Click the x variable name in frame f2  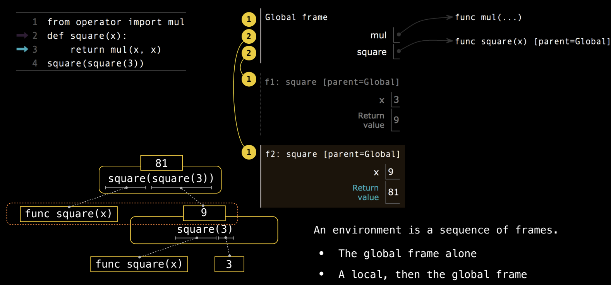(376, 173)
